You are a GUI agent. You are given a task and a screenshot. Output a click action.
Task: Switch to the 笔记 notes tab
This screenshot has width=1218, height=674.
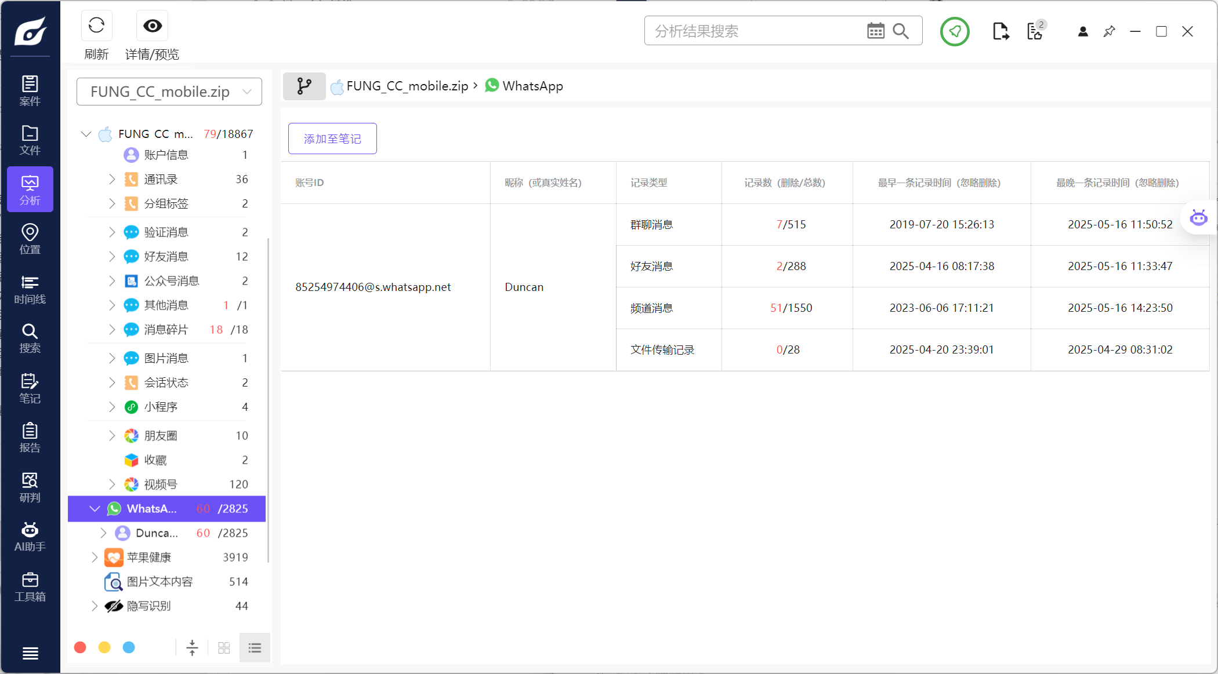tap(30, 388)
